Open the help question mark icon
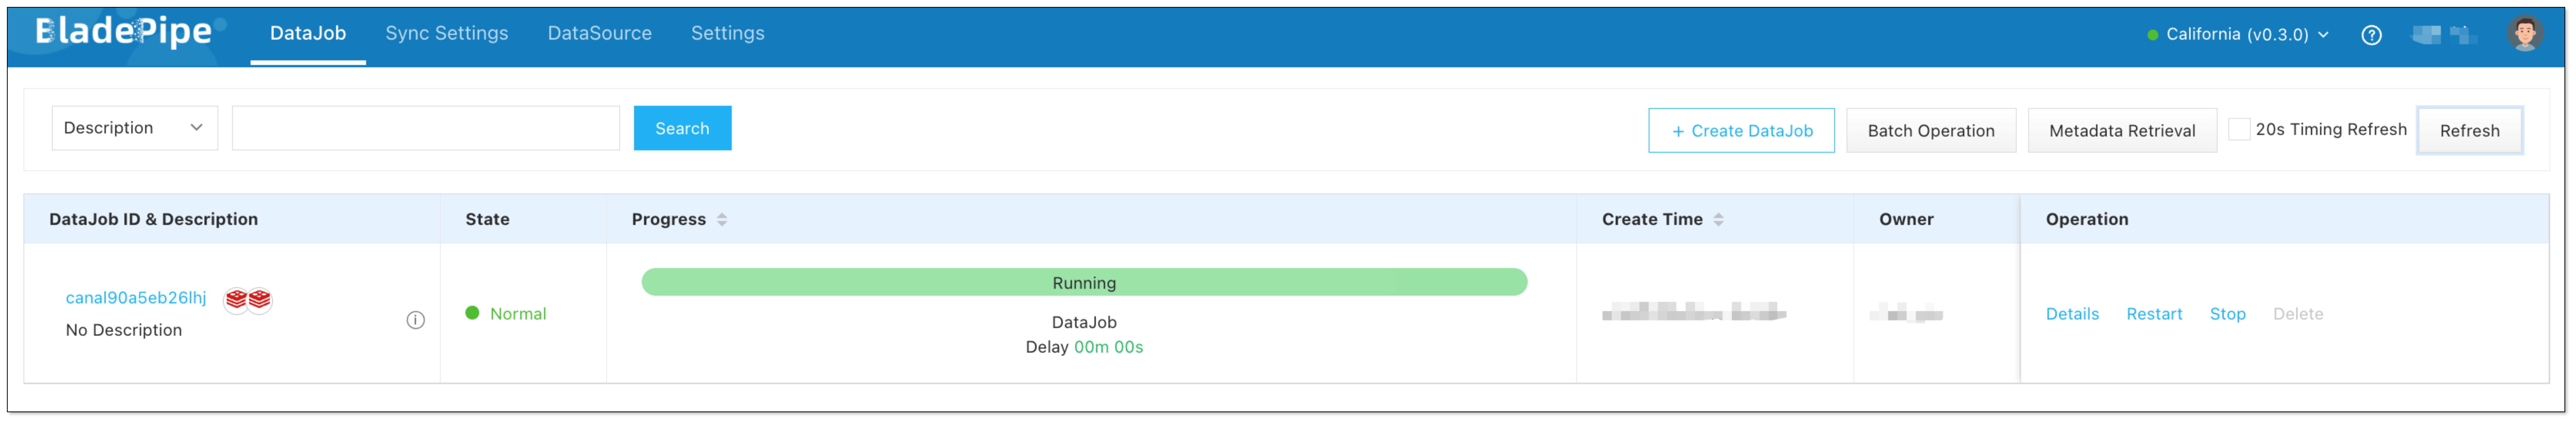Image resolution: width=2576 pixels, height=423 pixels. click(x=2371, y=35)
